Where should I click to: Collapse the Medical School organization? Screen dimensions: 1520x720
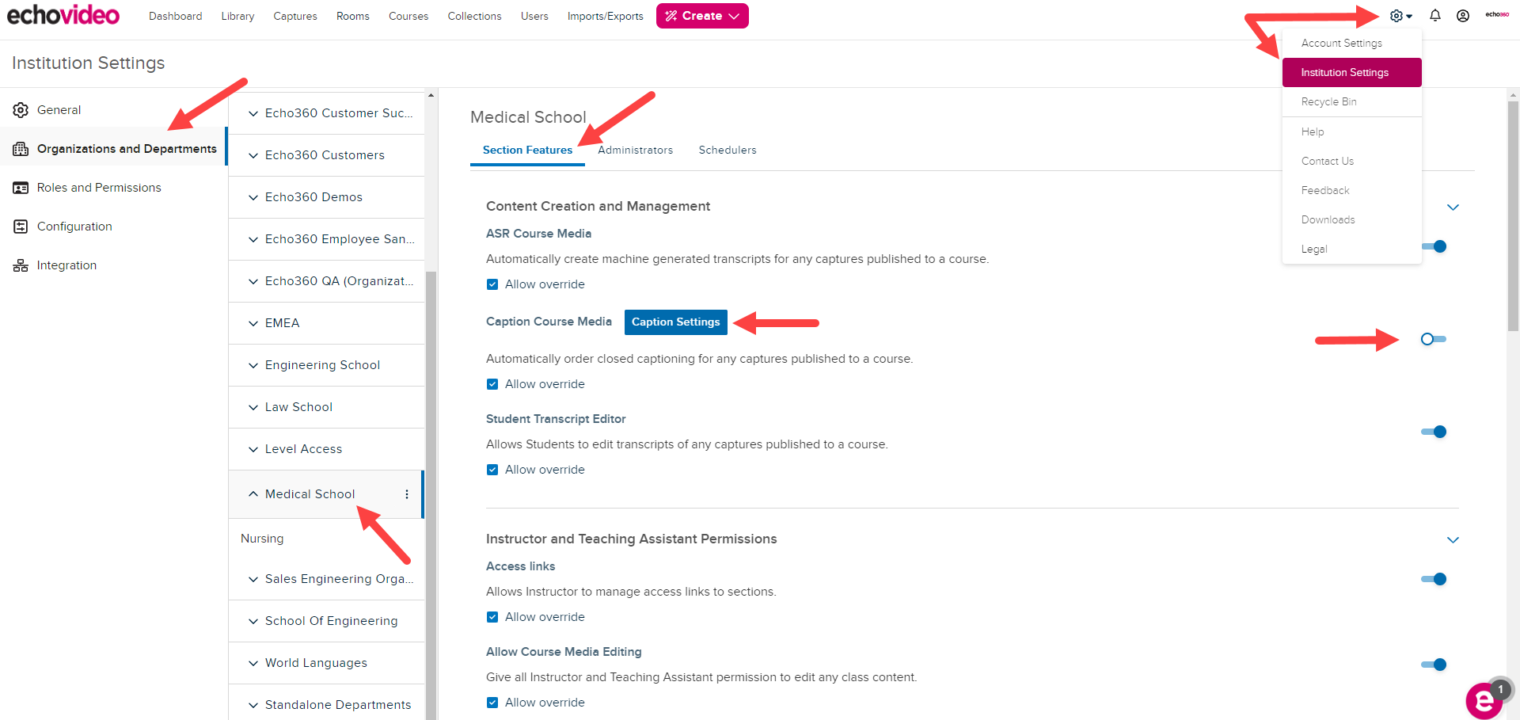253,494
